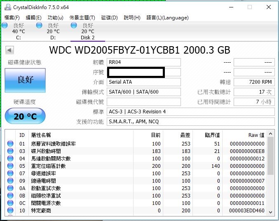Click the 7200 RPM rotation rate field
This screenshot has width=279, height=221.
pyautogui.click(x=254, y=82)
